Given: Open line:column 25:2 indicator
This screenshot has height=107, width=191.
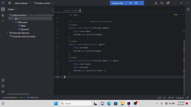Looking at the screenshot, I should click(x=159, y=98).
